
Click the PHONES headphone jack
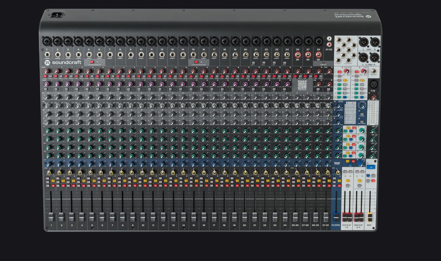coord(374,71)
